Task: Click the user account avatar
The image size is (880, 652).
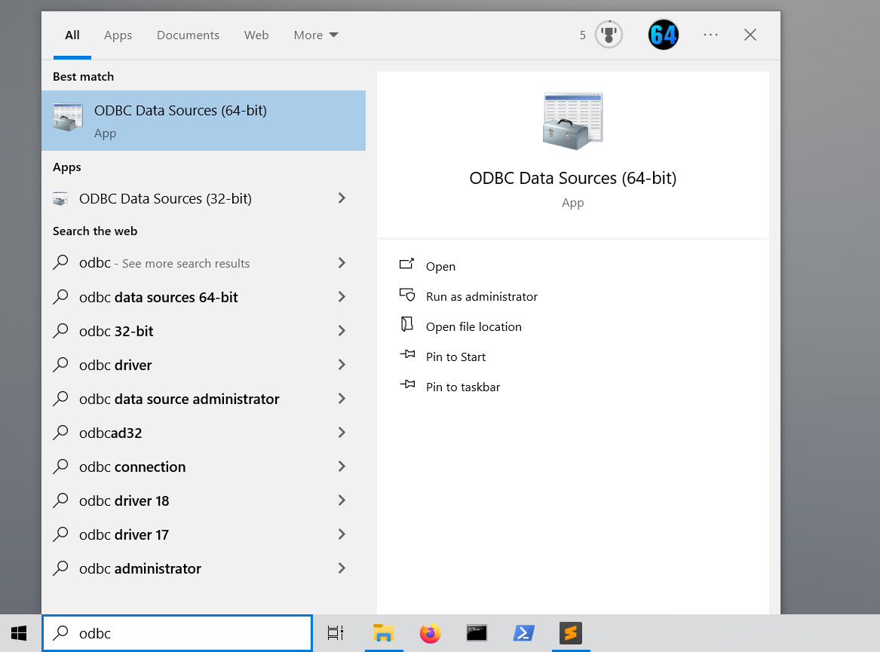Action: [663, 35]
